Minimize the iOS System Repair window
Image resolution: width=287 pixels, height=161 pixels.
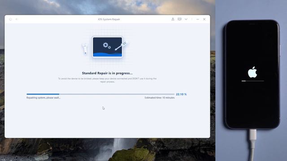[198, 19]
